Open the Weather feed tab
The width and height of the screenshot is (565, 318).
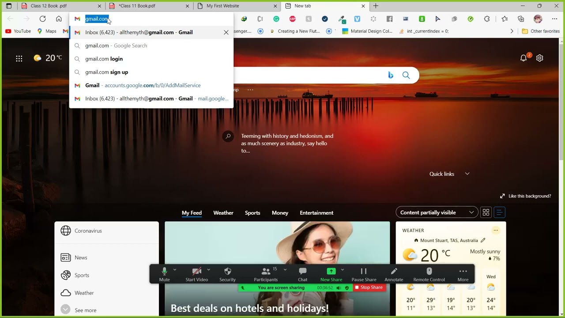click(x=223, y=213)
